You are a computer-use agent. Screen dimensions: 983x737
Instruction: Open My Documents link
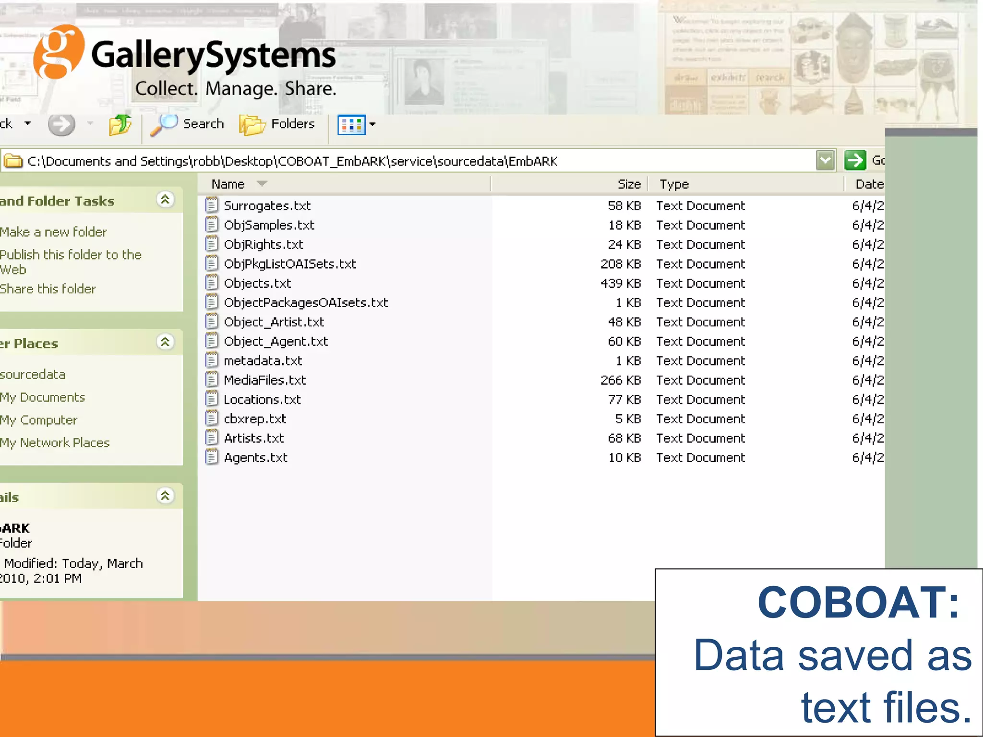[42, 397]
